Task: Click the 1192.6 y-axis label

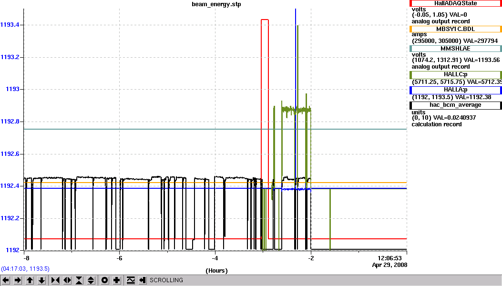Action: coord(10,154)
